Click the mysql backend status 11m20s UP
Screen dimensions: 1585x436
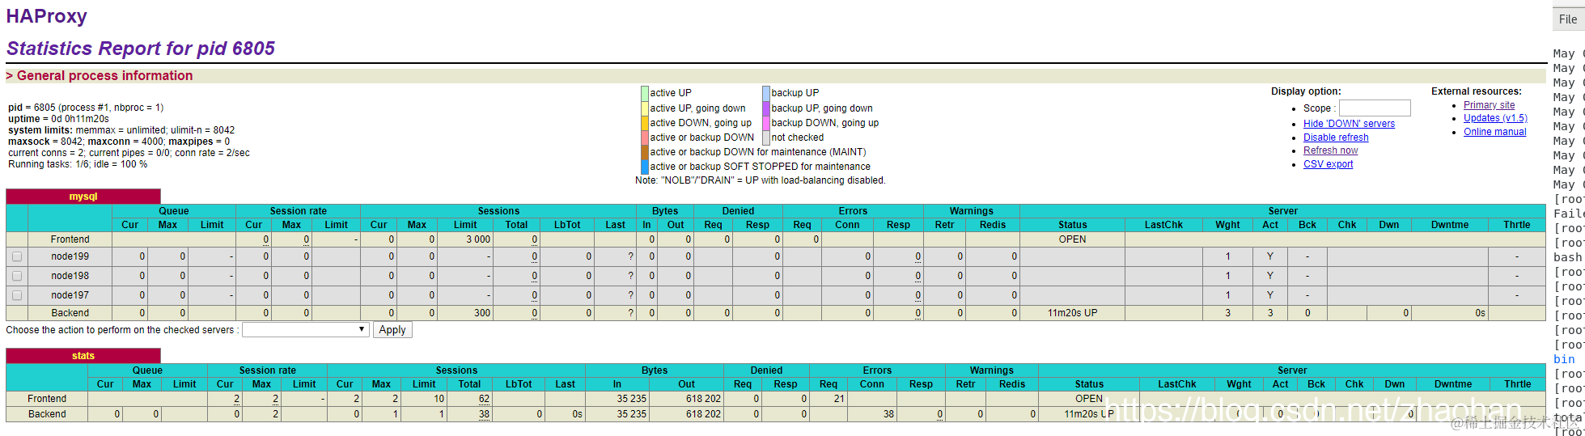[x=1072, y=313]
